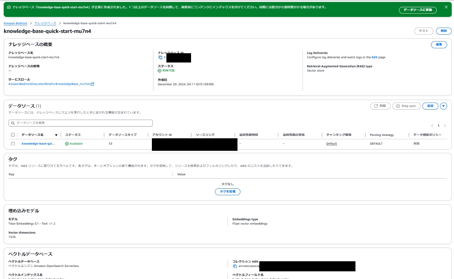The width and height of the screenshot is (454, 279).
Task: Open the service role external link icon
Action: [92, 84]
